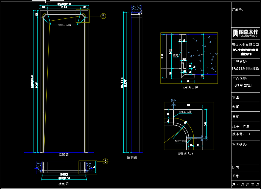This screenshot has height=189, width=261.
Task: Click the hatched block atop vertical section
Action: tap(137, 9)
